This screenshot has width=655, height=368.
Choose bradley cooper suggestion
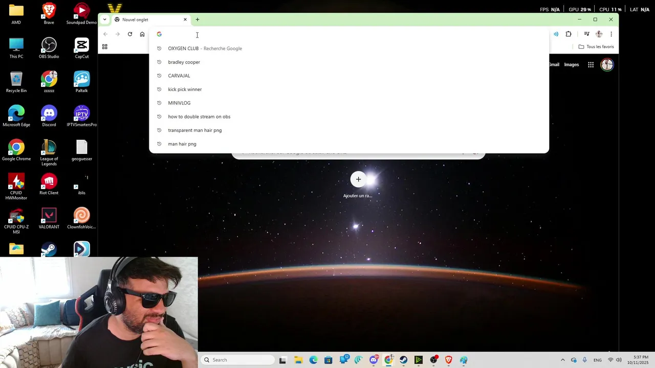tap(349, 62)
